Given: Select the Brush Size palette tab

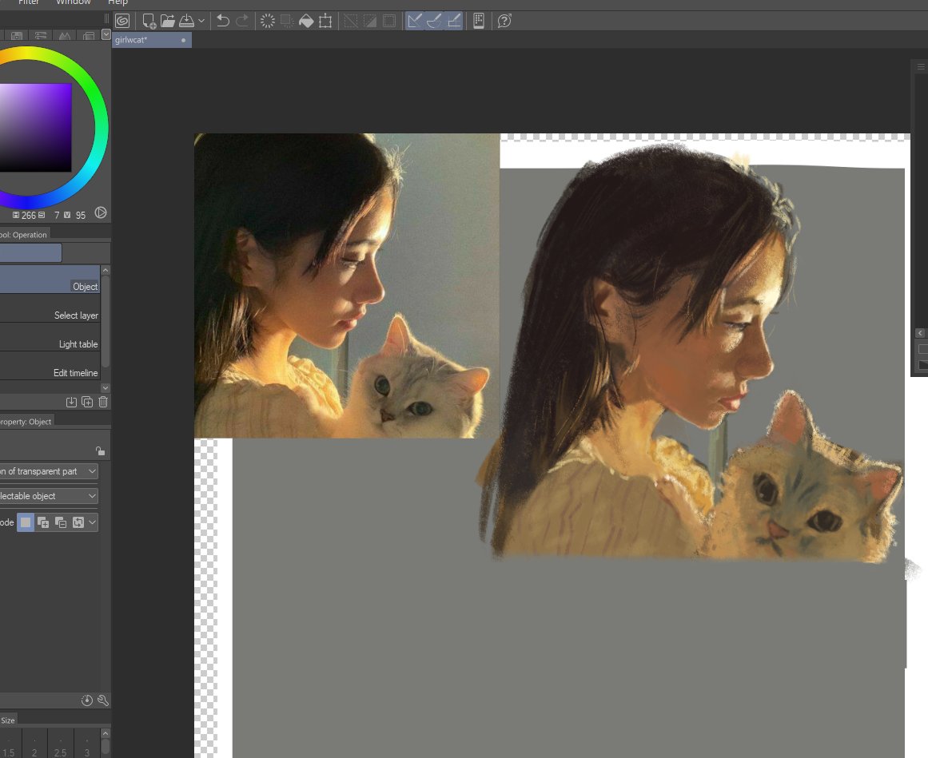Looking at the screenshot, I should (8, 720).
